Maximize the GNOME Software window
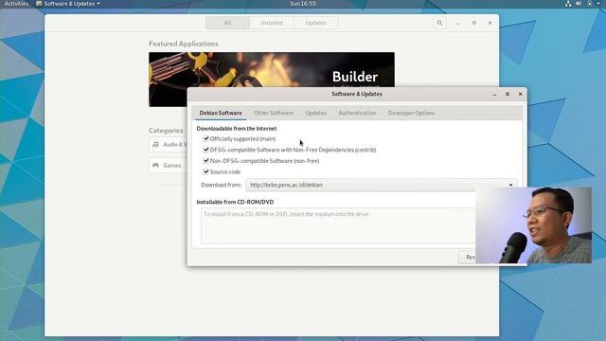The image size is (606, 341). click(x=473, y=23)
